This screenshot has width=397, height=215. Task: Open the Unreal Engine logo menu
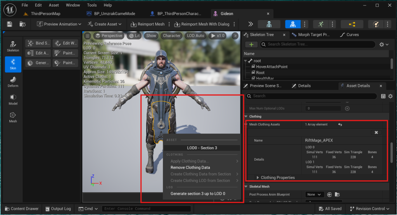tap(10, 10)
